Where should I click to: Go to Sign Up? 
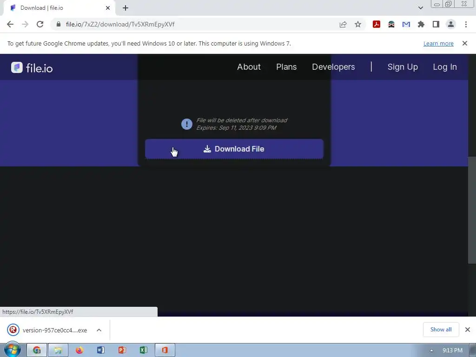tap(403, 67)
